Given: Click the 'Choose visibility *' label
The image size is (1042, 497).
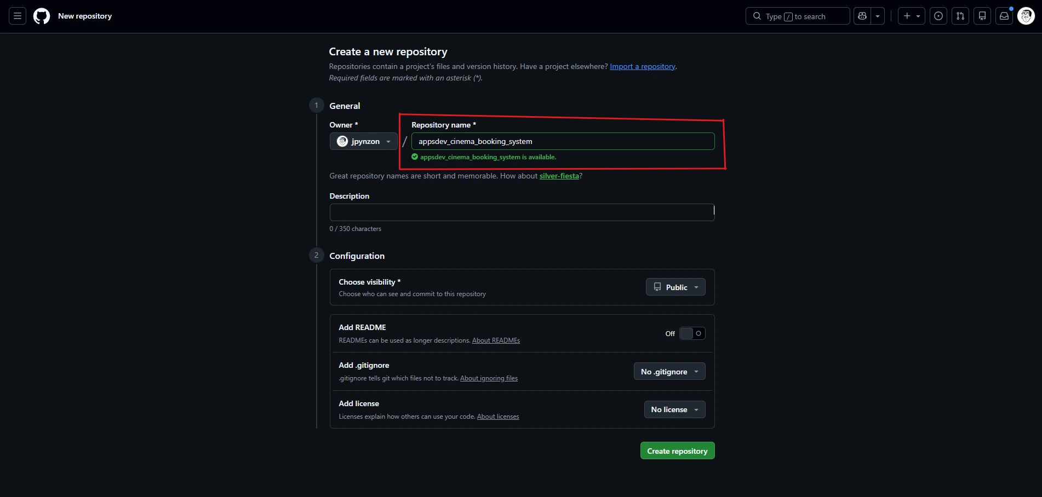Looking at the screenshot, I should pyautogui.click(x=370, y=282).
